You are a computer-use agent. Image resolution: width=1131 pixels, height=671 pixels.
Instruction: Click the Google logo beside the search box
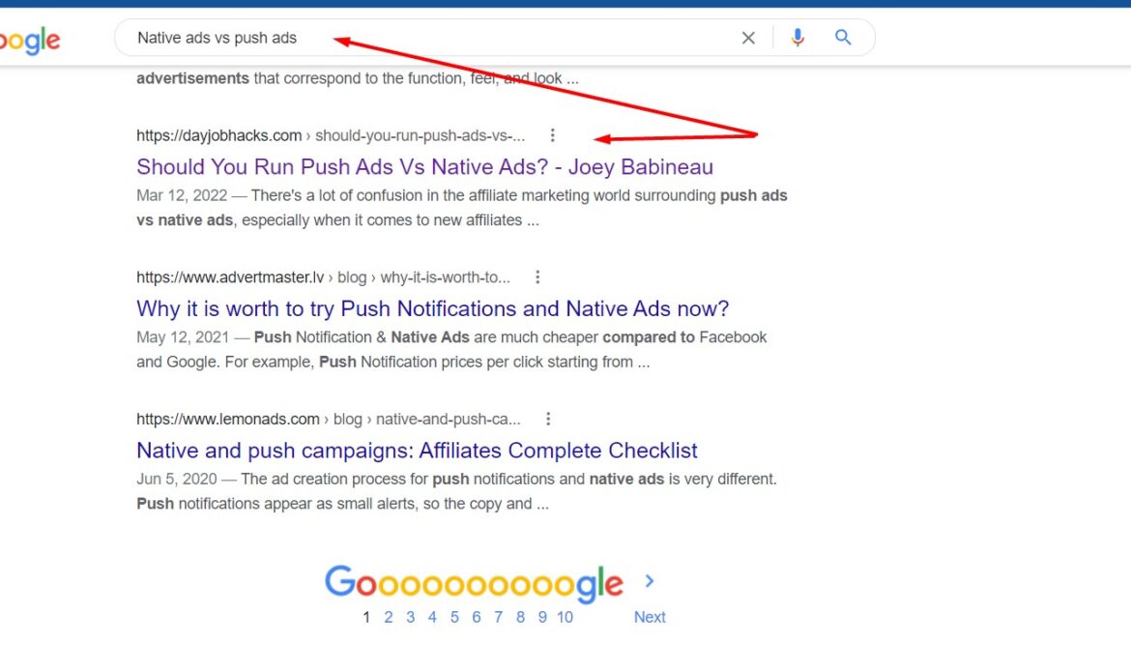(x=30, y=41)
